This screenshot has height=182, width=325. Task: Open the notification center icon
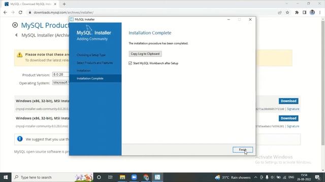317,177
